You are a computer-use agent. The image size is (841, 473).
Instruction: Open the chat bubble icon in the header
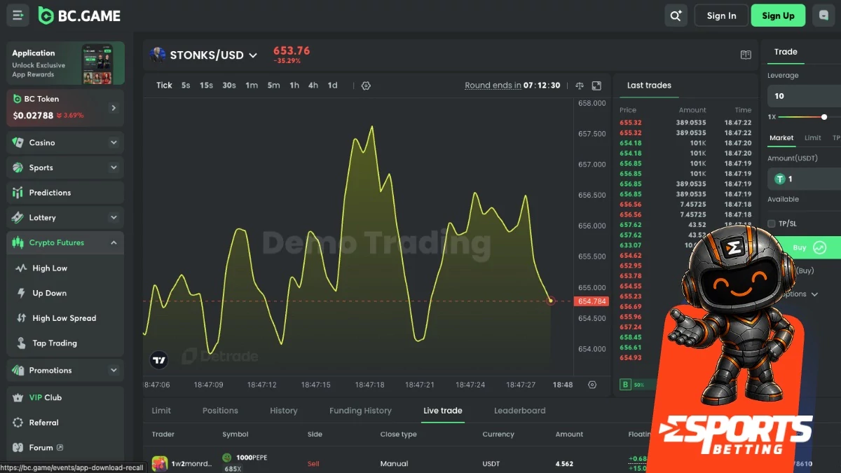tap(823, 15)
